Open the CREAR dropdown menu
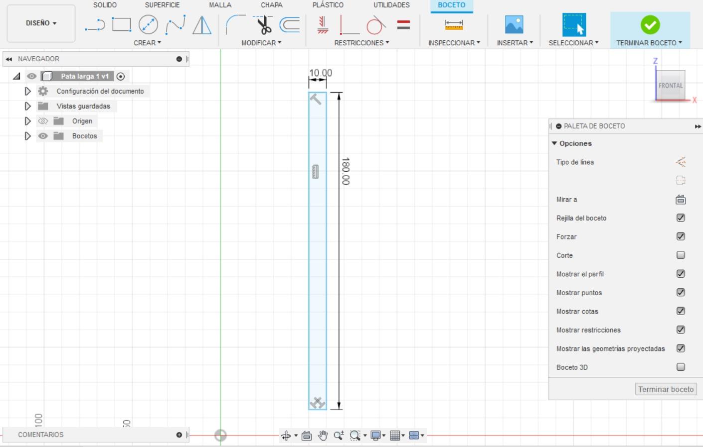The height and width of the screenshot is (447, 703). [147, 43]
